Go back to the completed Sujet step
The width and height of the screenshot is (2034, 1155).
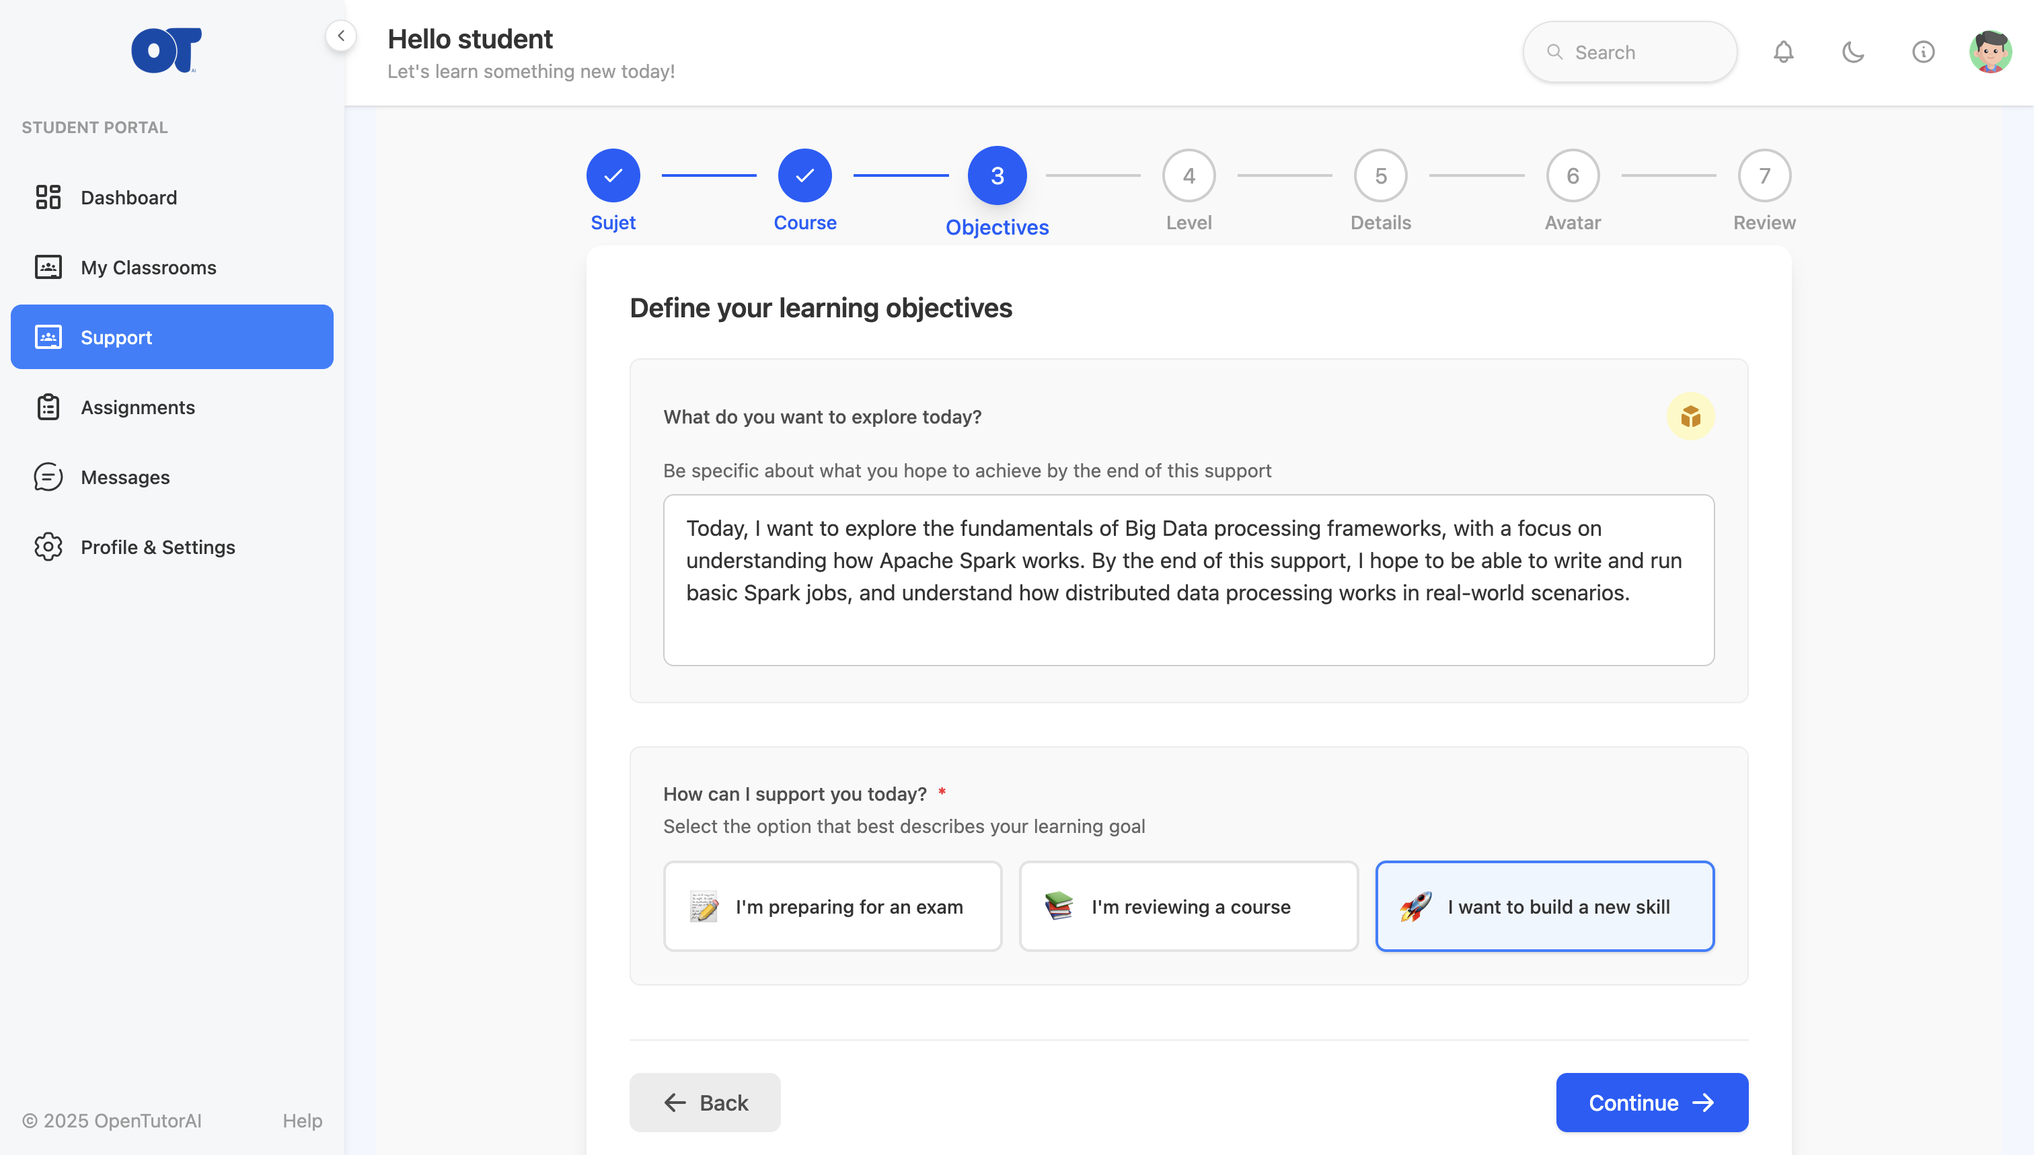(613, 175)
